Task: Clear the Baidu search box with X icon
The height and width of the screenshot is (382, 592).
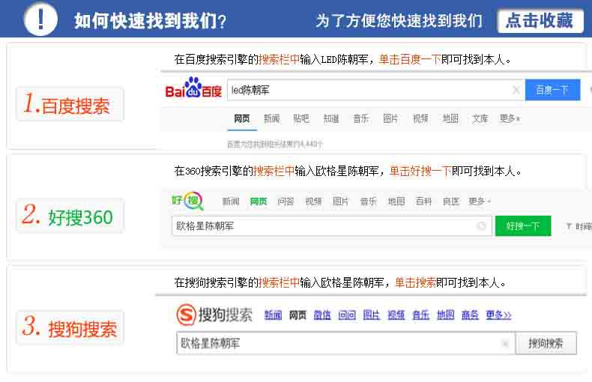Action: coord(516,90)
